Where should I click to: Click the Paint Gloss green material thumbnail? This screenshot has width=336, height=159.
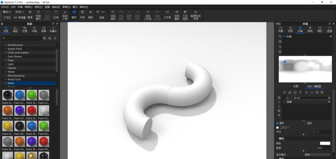coord(32,95)
